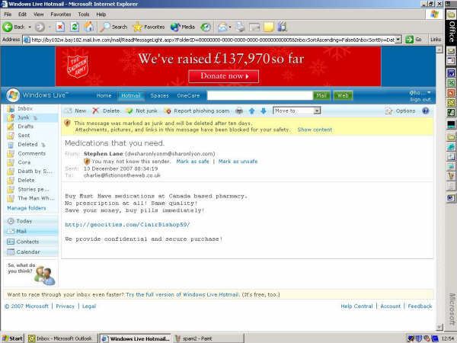Open the Media toolbar button
Viewport: 457px width, 343px height.
tap(183, 27)
